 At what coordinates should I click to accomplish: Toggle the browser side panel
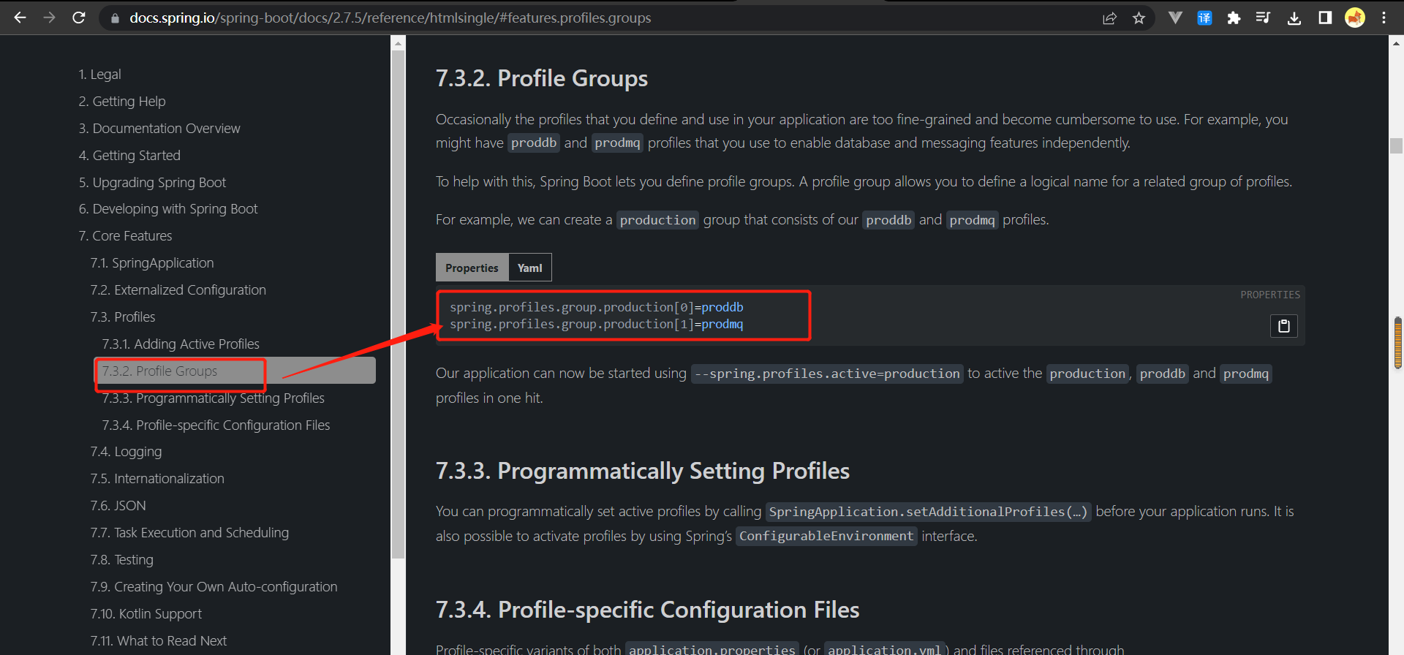click(x=1325, y=18)
